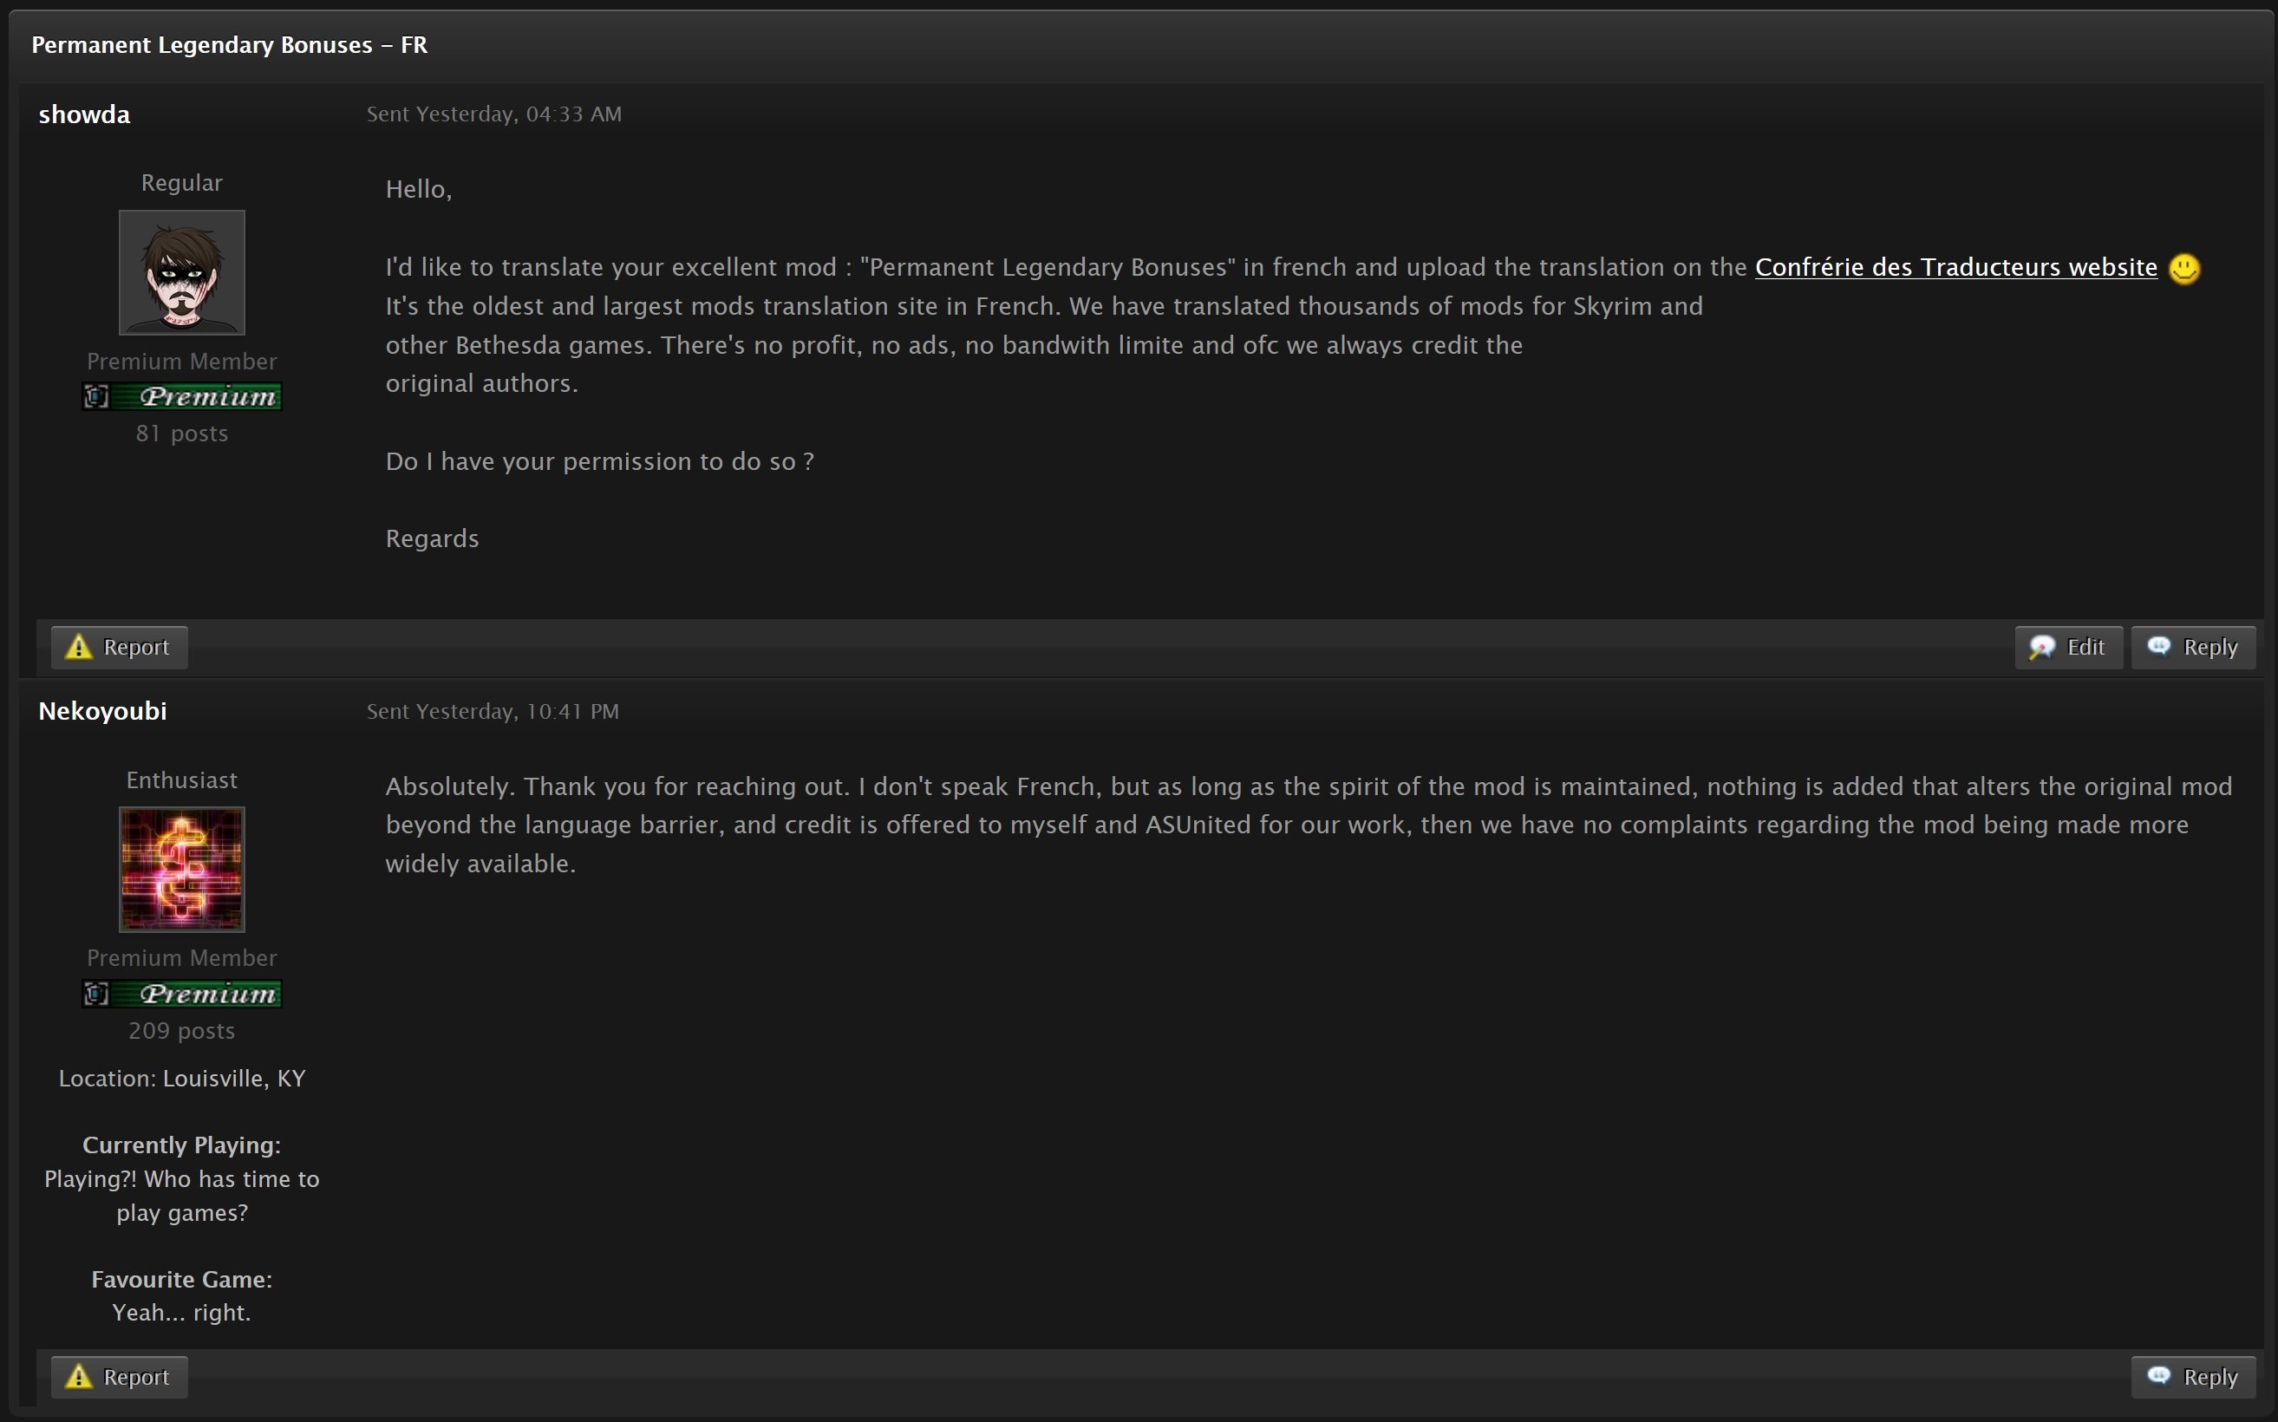Click the Edit pencil icon on showda's message
This screenshot has width=2278, height=1422.
click(2042, 647)
